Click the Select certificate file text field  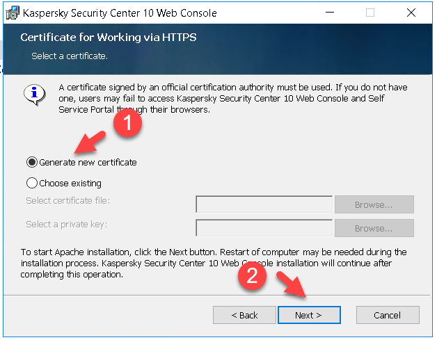264,204
